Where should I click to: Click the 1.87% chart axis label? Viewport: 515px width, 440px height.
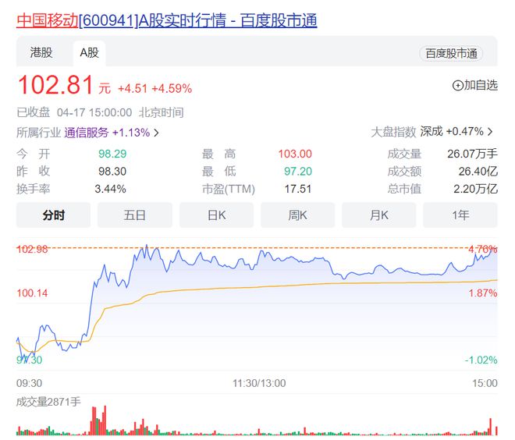pos(482,293)
